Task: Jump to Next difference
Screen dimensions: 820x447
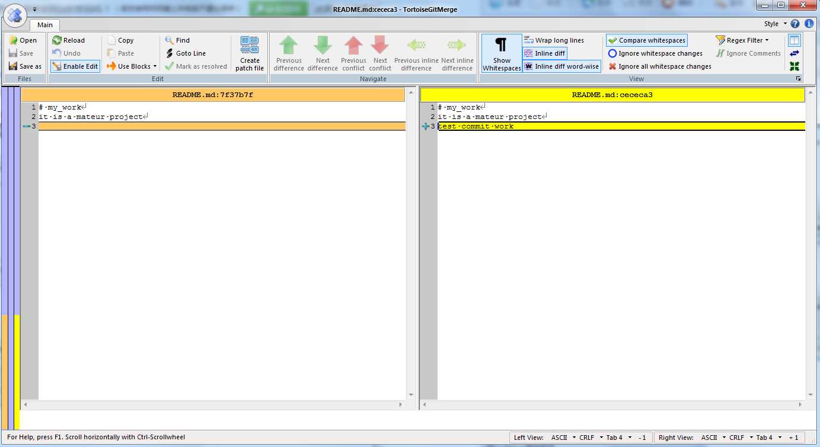Action: click(x=323, y=53)
